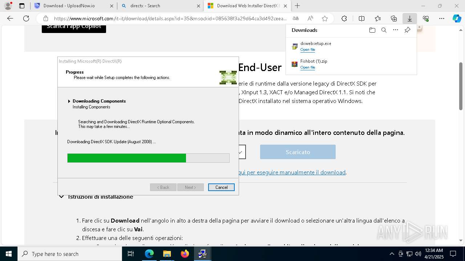The image size is (465, 261).
Task: Open Microsoft Edge from the taskbar
Action: tap(149, 254)
